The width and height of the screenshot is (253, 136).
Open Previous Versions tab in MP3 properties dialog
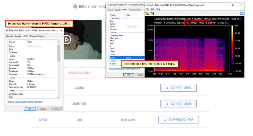135,10
